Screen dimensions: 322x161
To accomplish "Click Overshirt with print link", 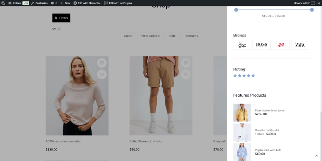I will (267, 130).
